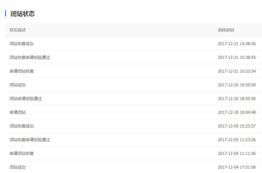Click timestamp 2017-12-18 16:04:48

tap(237, 112)
